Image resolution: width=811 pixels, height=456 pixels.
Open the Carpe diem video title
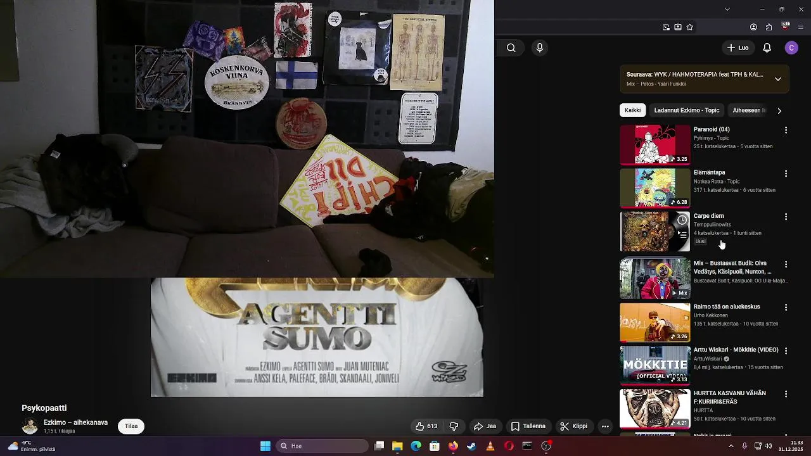coord(708,216)
